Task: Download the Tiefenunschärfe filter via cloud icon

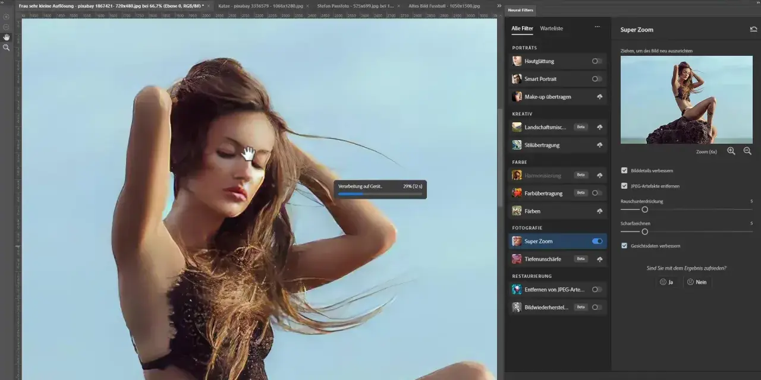Action: coord(599,259)
